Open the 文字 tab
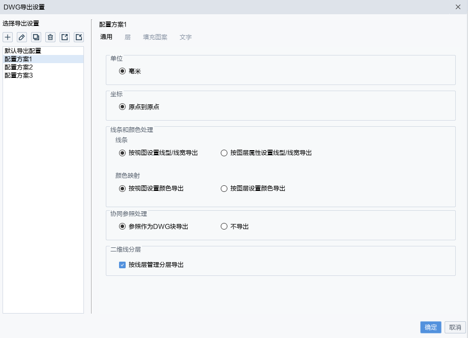468x338 pixels. 185,37
